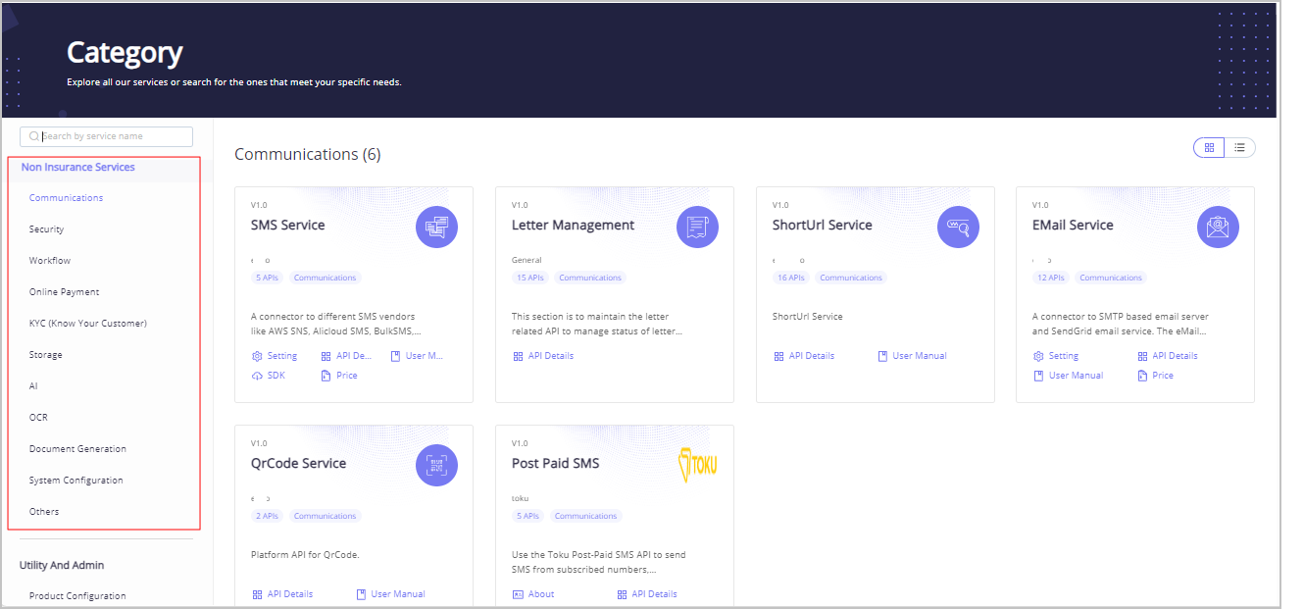Click the ShortUrl Service card title
The image size is (1304, 609).
coord(822,226)
